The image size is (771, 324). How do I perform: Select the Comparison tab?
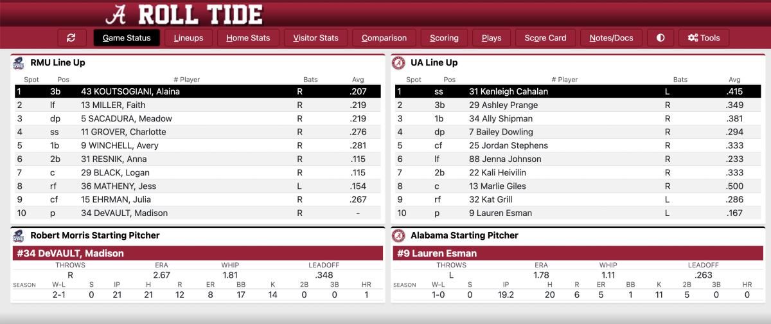(384, 38)
